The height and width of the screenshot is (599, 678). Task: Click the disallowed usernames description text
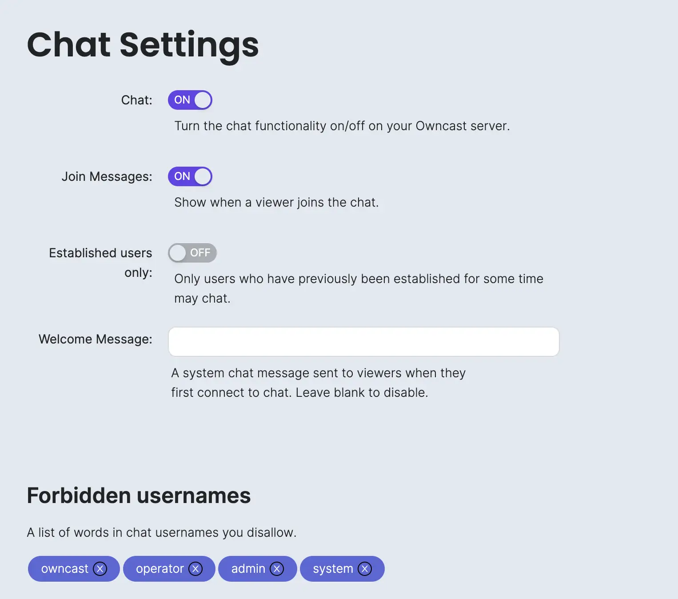coord(161,532)
